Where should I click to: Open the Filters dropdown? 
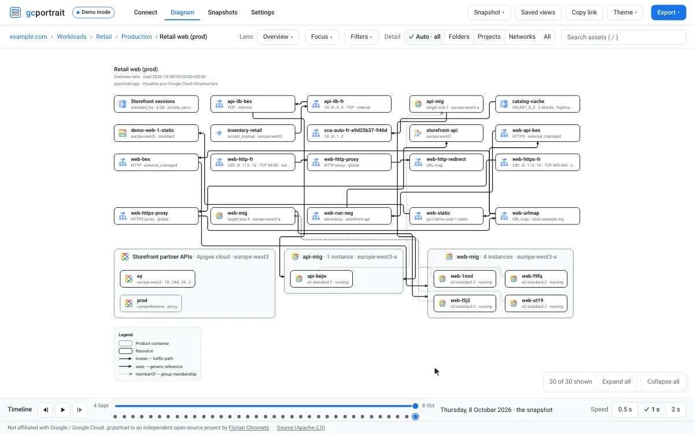pyautogui.click(x=362, y=36)
